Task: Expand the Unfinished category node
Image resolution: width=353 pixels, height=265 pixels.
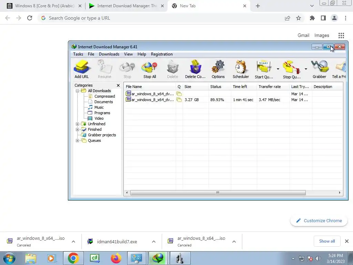Action: pos(78,124)
